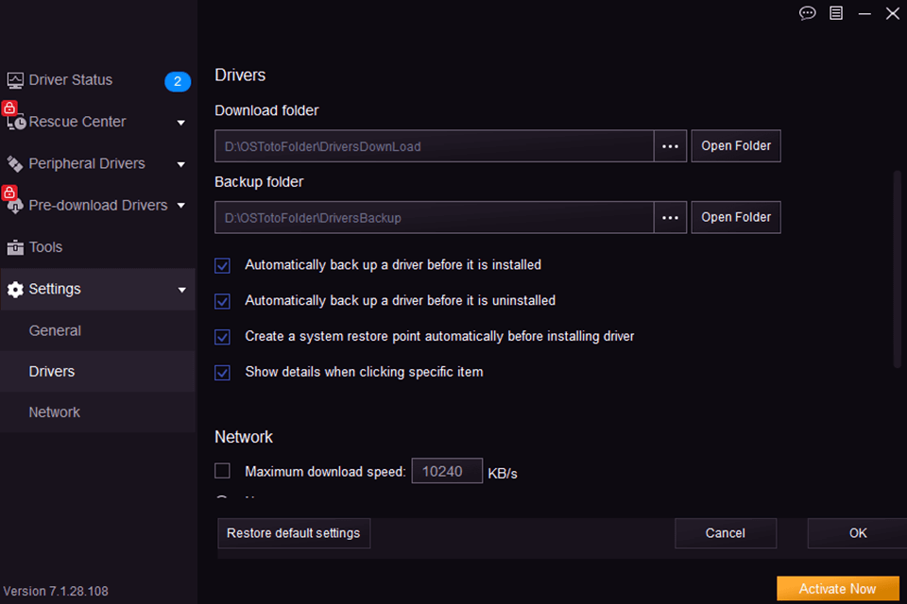Switch to the General settings tab
This screenshot has height=604, width=907.
pos(55,330)
